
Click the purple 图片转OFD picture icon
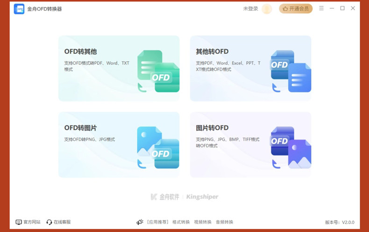[291, 148]
